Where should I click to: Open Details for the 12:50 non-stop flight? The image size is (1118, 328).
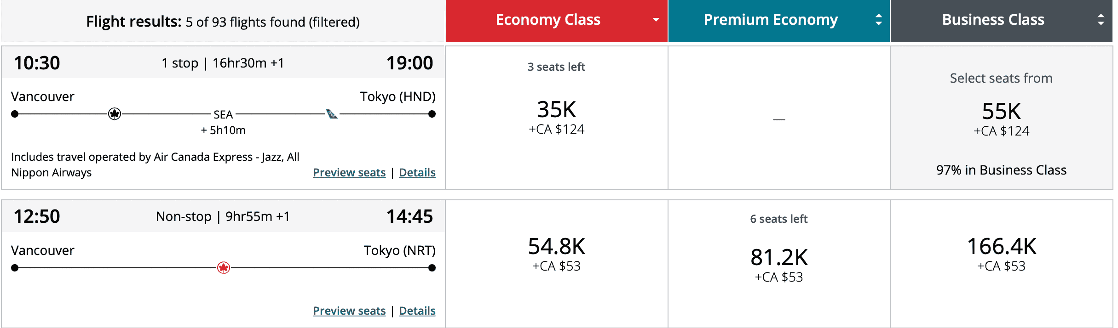click(x=417, y=311)
